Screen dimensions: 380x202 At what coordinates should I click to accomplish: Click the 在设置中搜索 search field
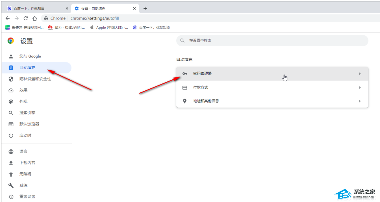[x=272, y=41]
